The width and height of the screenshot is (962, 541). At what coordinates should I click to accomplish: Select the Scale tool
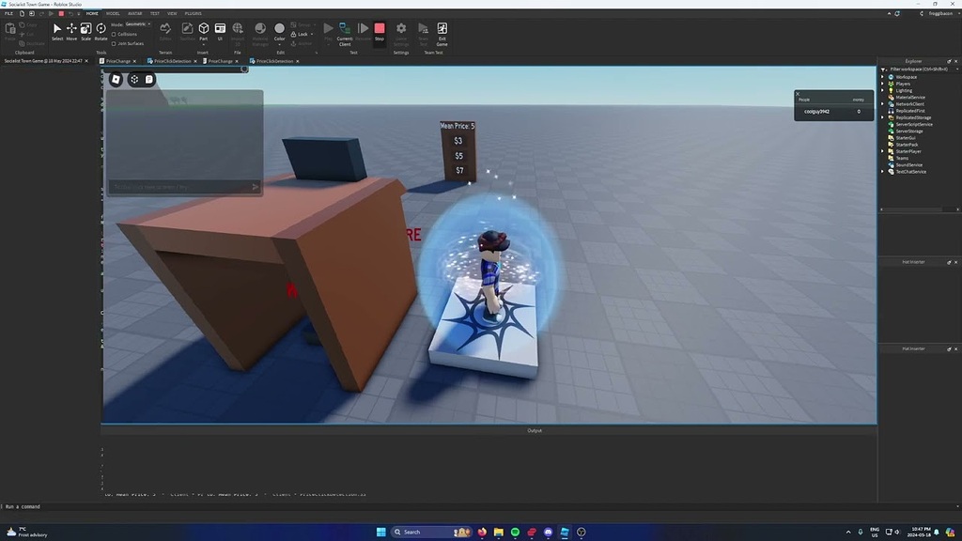[85, 29]
